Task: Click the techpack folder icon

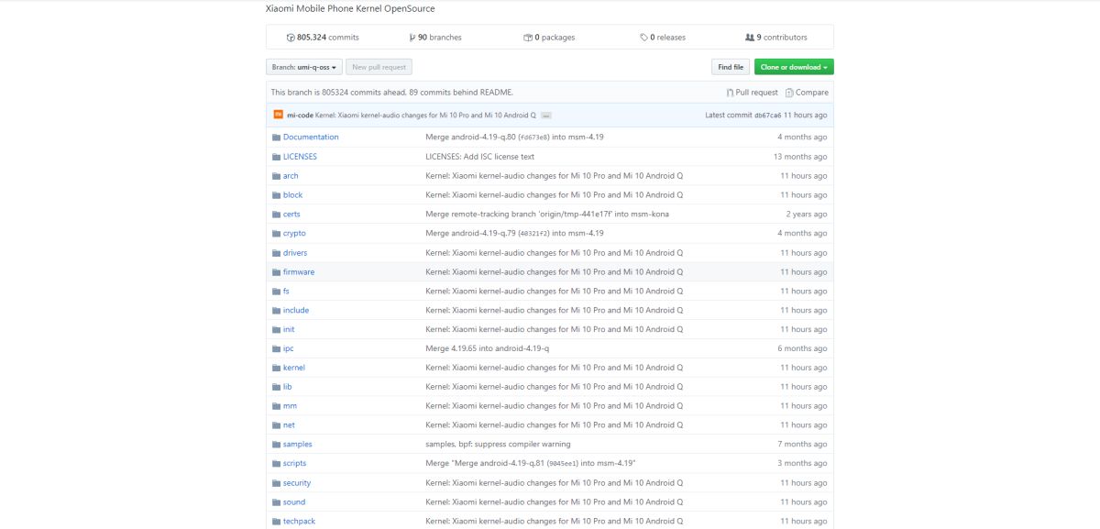Action: coord(275,523)
